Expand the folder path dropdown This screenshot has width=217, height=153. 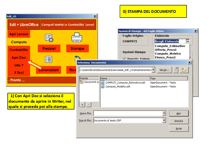tap(153, 70)
